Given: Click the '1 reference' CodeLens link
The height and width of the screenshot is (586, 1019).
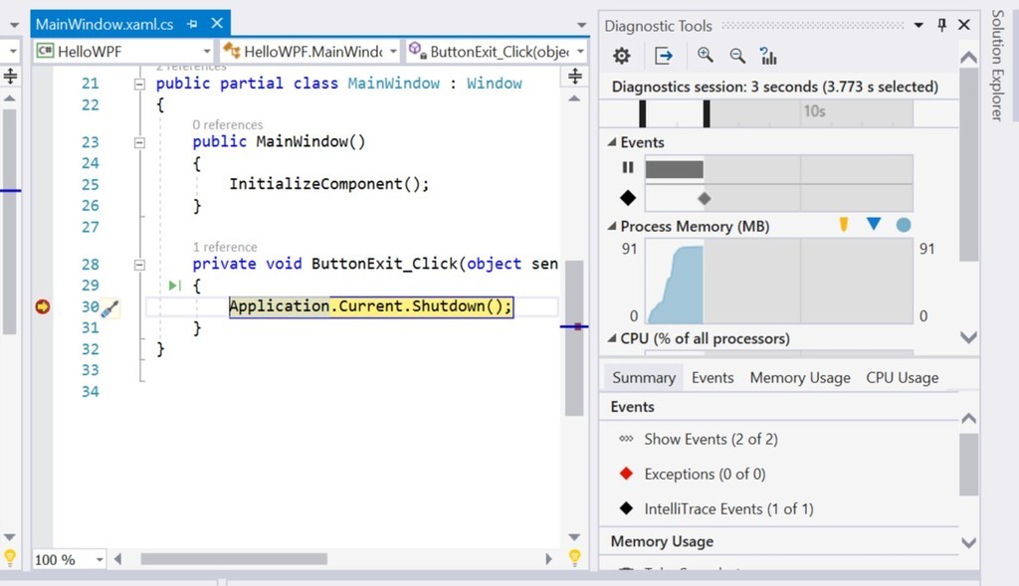Looking at the screenshot, I should [x=225, y=247].
